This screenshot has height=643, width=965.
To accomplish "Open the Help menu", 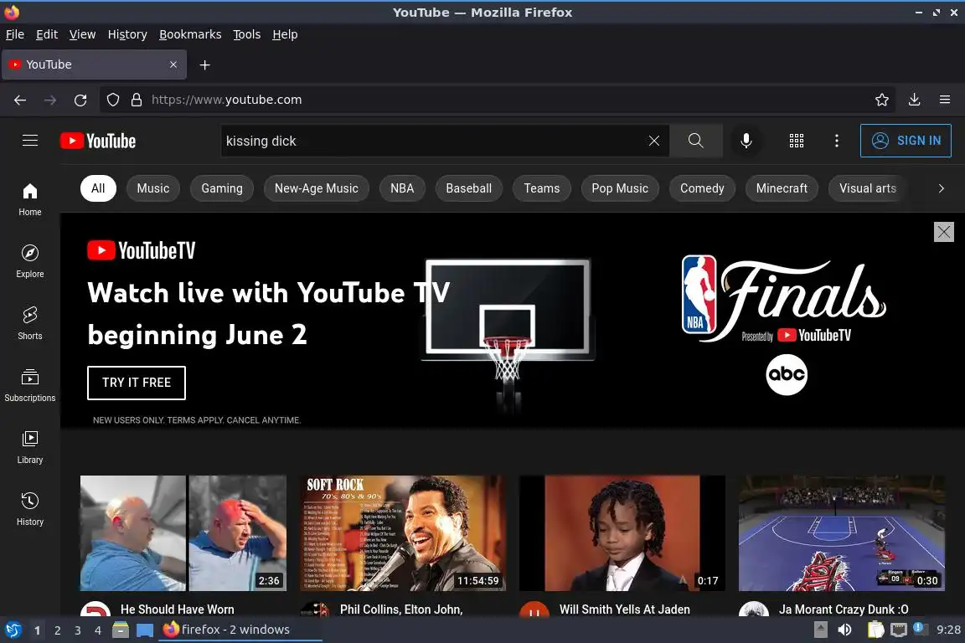I will (285, 34).
